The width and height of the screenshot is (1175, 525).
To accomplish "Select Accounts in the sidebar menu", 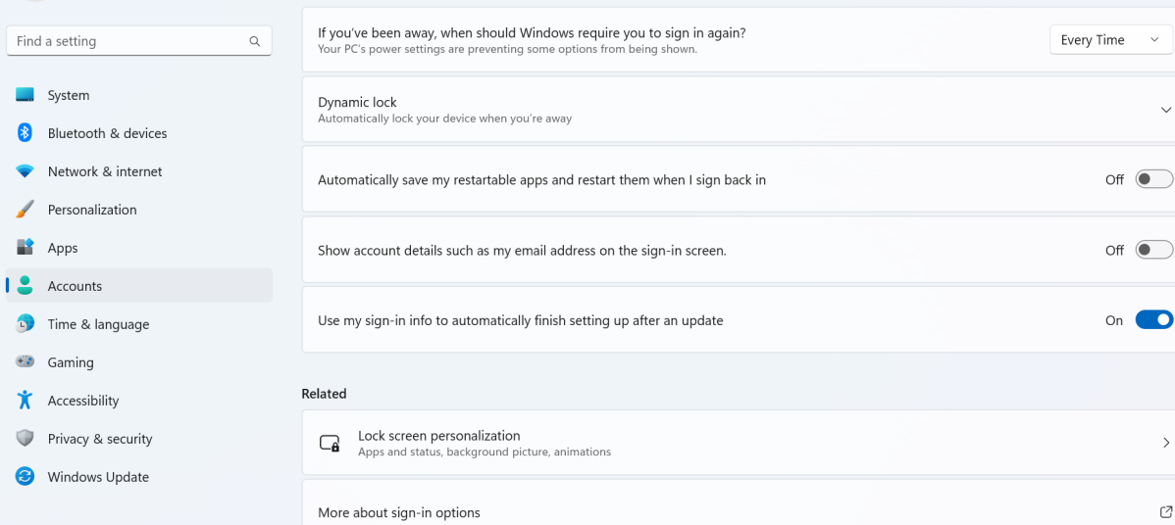I will point(75,286).
